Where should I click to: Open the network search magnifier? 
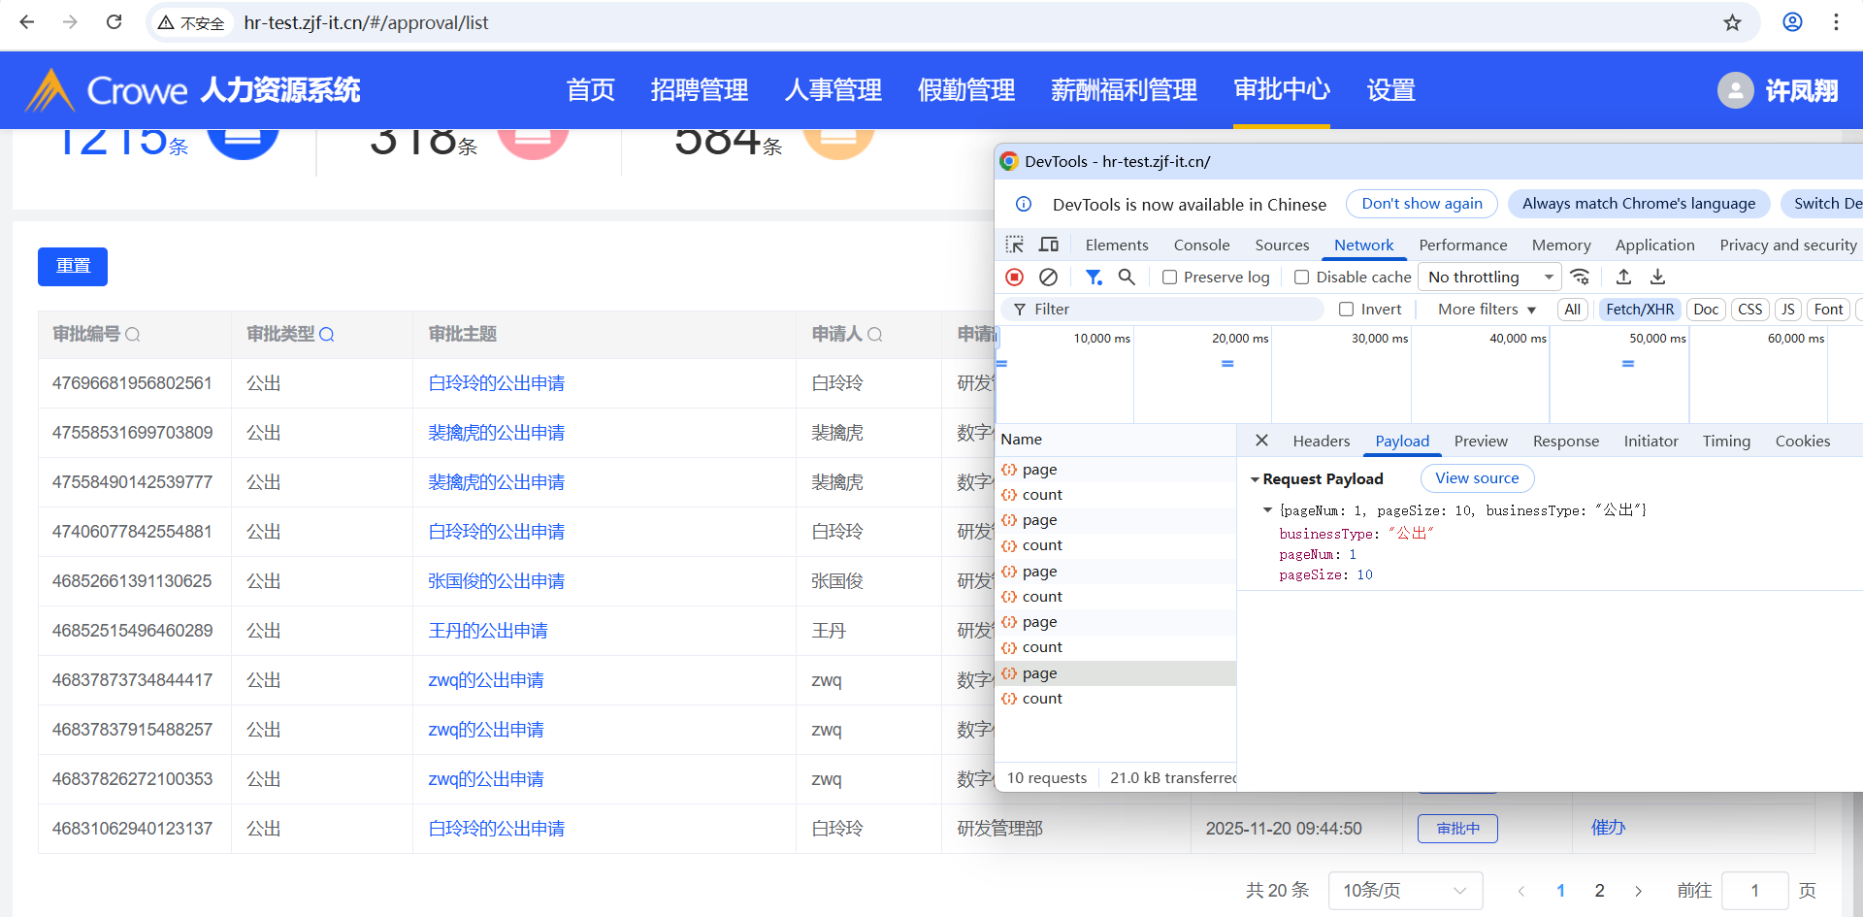pyautogui.click(x=1127, y=278)
